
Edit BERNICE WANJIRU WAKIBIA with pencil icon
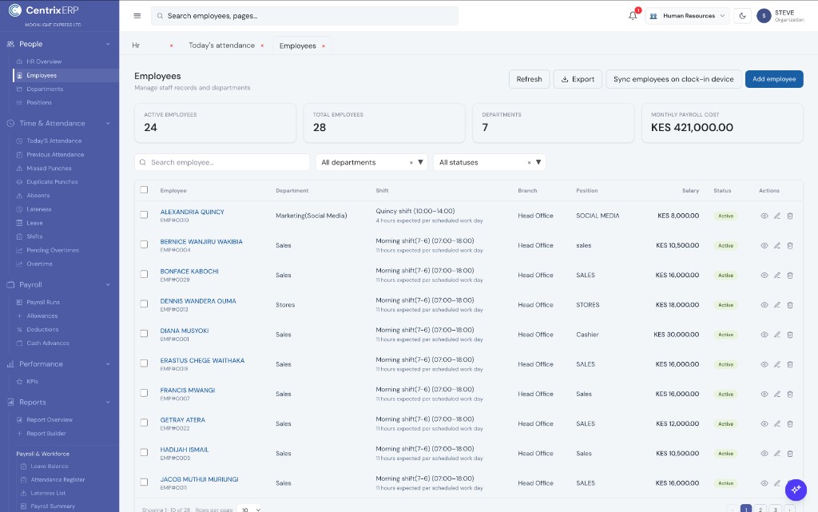(x=777, y=245)
